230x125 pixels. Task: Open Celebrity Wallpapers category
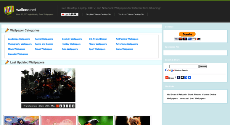click(x=72, y=39)
